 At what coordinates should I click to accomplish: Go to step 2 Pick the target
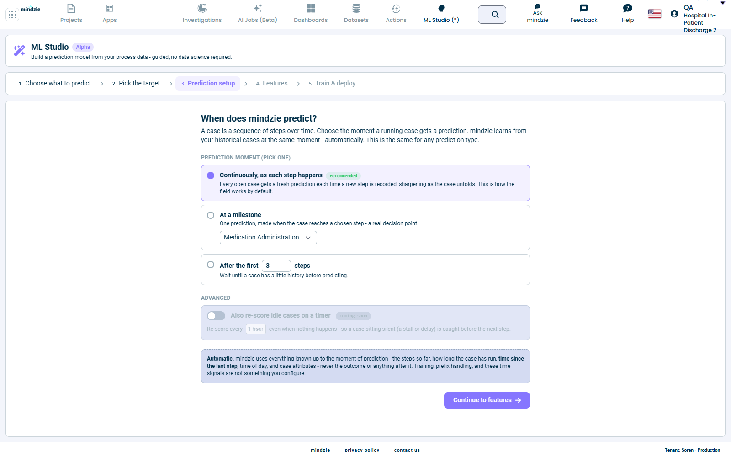point(136,84)
